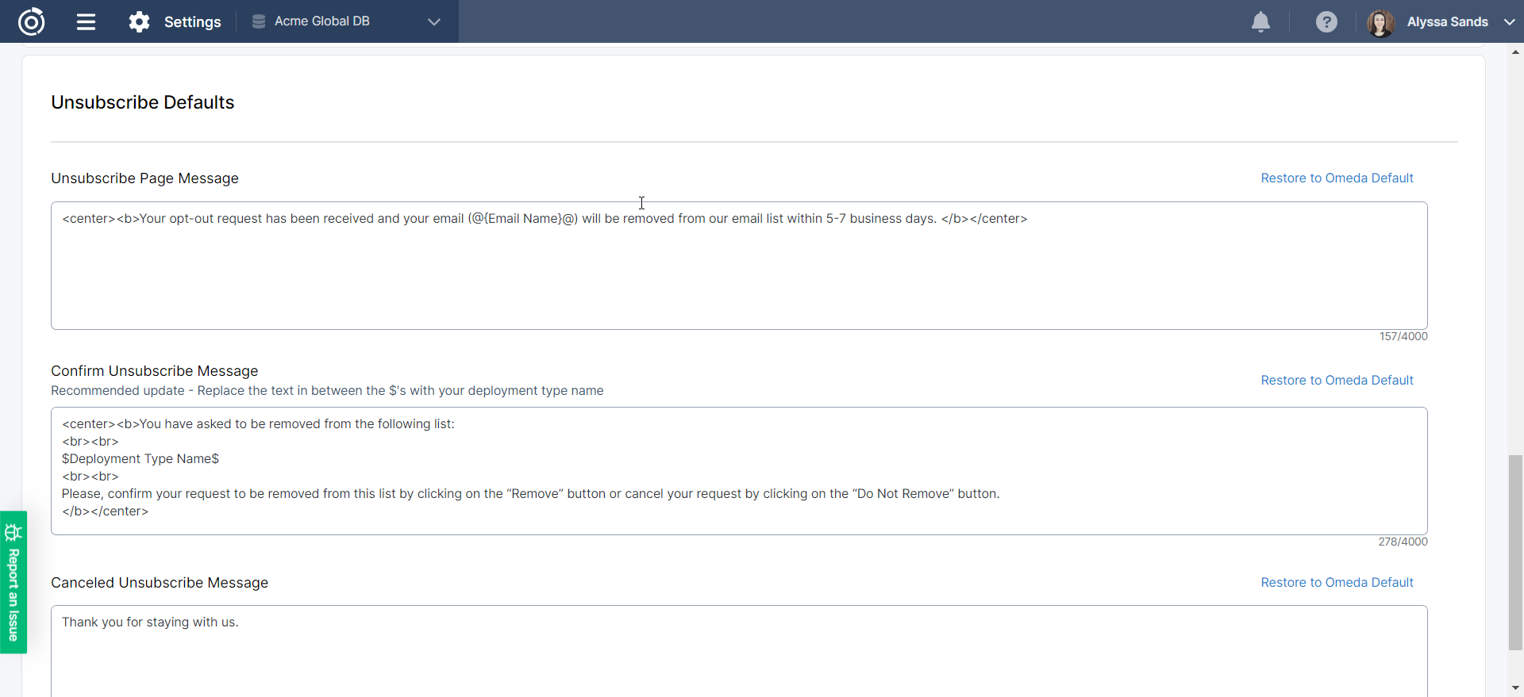
Task: Open the hamburger navigation menu
Action: click(x=86, y=21)
